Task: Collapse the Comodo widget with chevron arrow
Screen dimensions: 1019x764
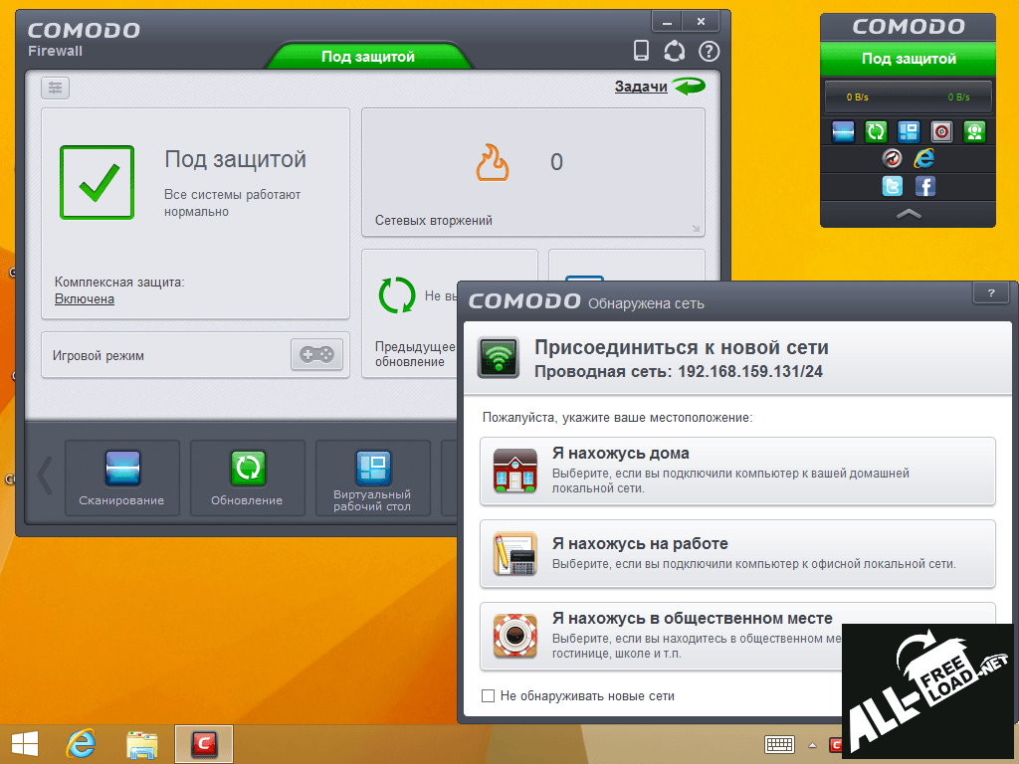Action: 909,214
